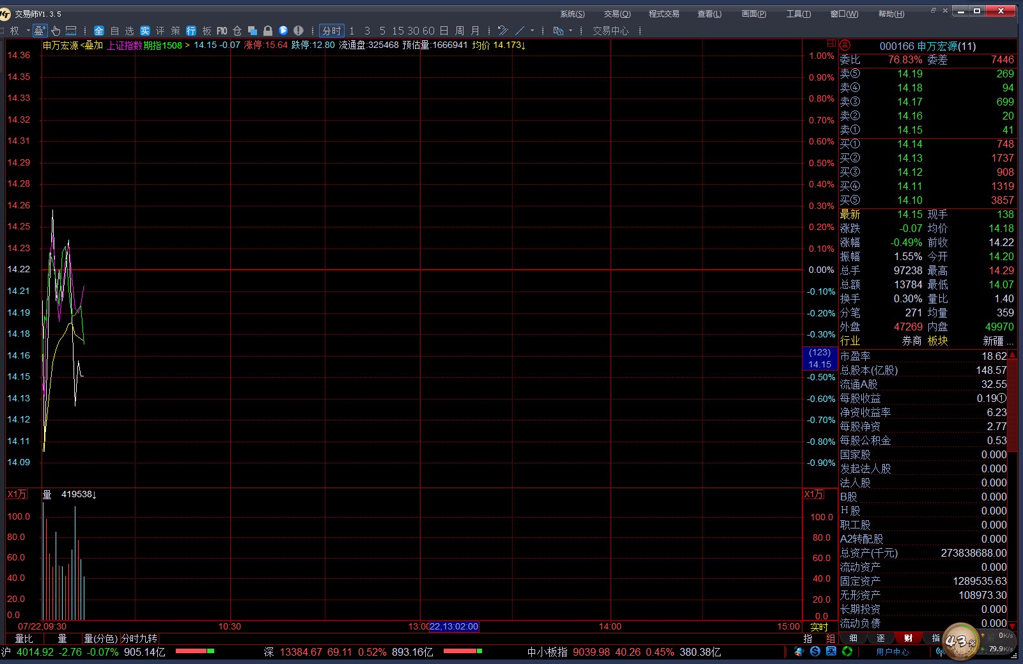Click the alarm bell icon in status bar
Screen dimensions: 1023x664
(799, 652)
